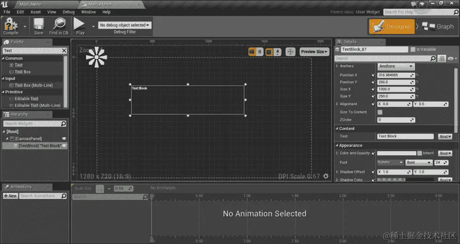Reset Size X to default arrow
460x244 pixels.
point(417,89)
